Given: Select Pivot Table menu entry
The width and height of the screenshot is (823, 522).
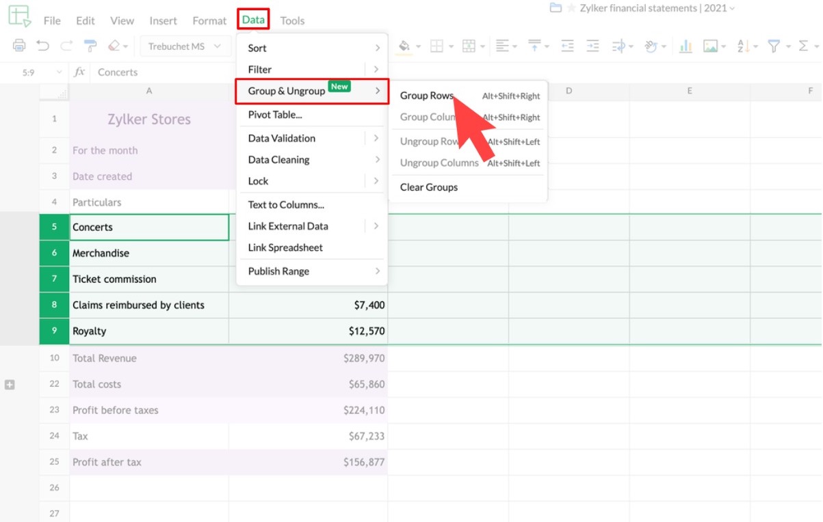Looking at the screenshot, I should click(275, 115).
